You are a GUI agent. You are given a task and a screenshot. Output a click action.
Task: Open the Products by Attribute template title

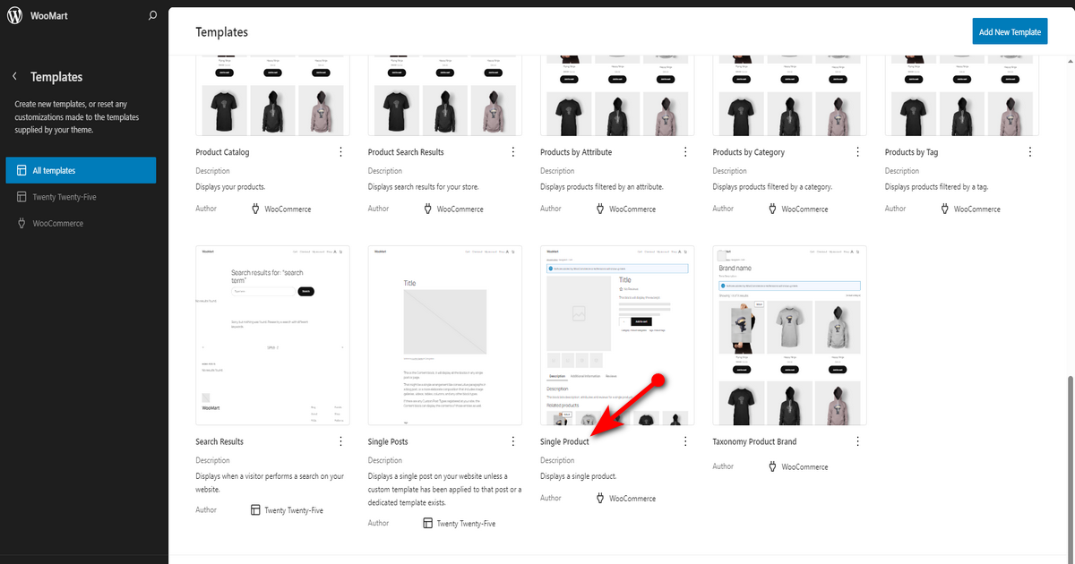click(576, 152)
